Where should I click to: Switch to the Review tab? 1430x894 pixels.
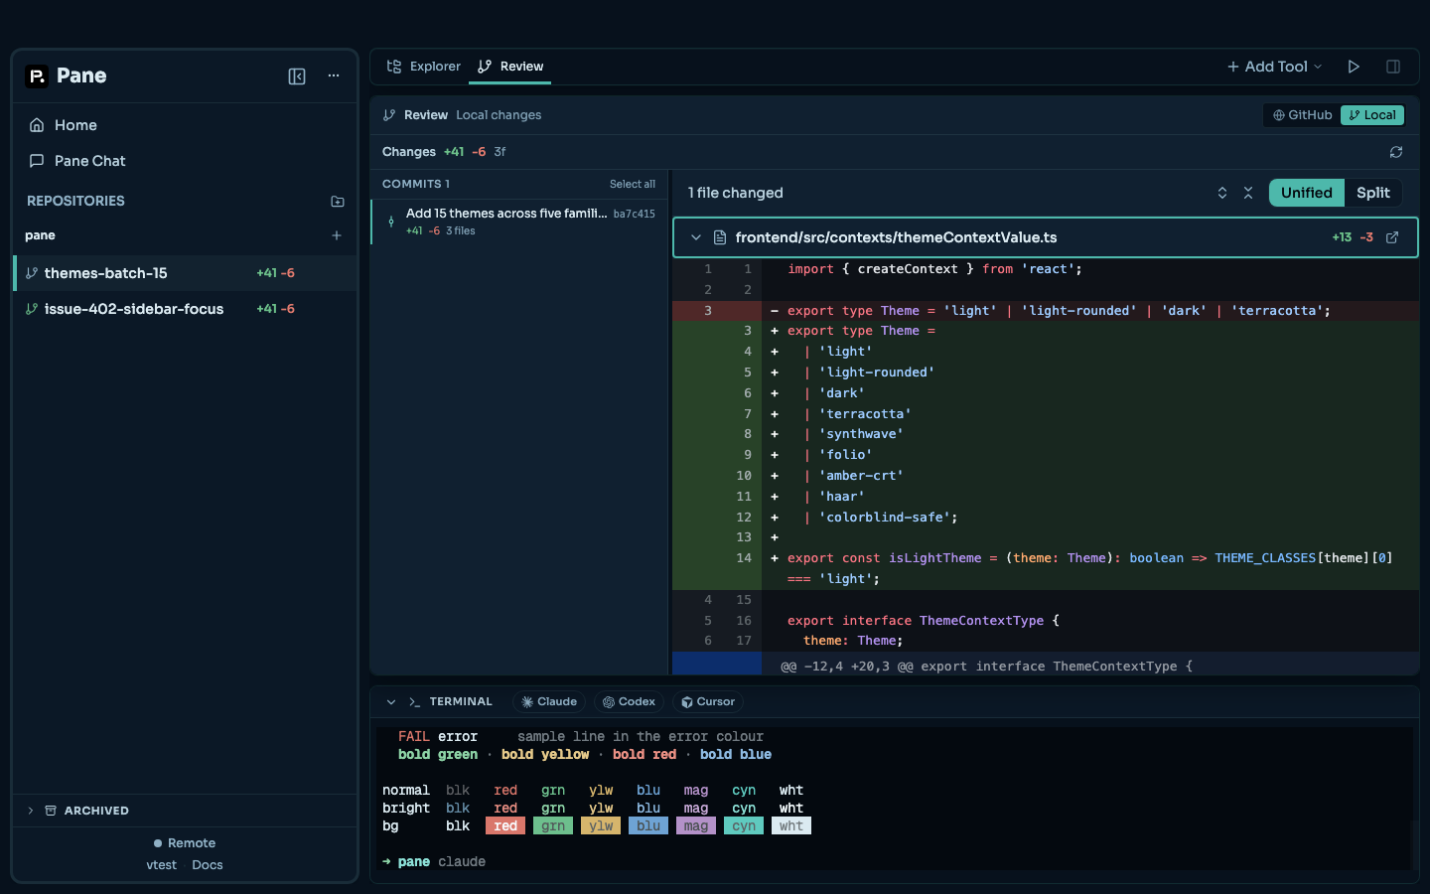click(510, 67)
